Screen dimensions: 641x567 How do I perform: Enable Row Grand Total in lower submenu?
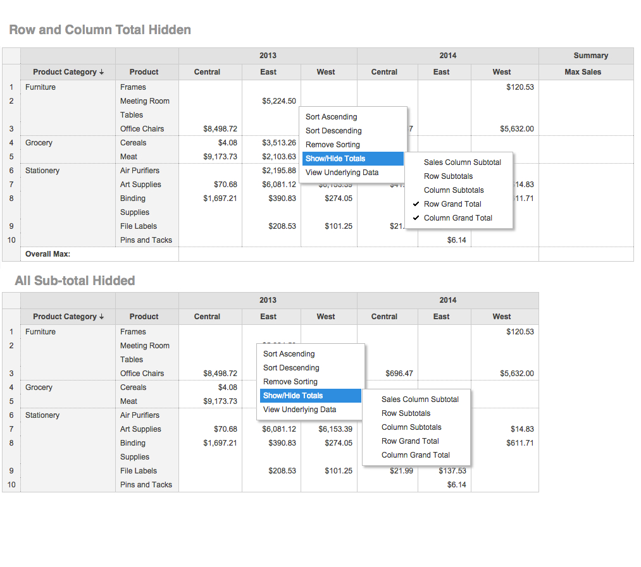(410, 441)
